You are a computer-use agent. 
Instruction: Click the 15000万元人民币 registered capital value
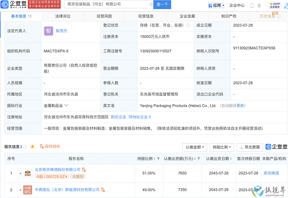155,37
